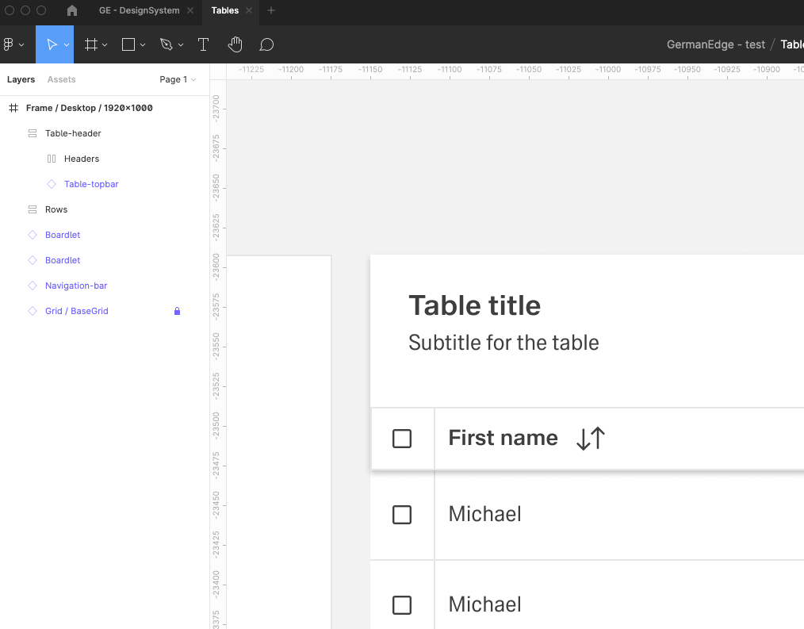Select the Text tool

pos(203,44)
